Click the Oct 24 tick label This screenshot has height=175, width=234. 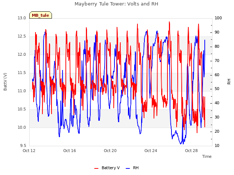tap(151, 151)
